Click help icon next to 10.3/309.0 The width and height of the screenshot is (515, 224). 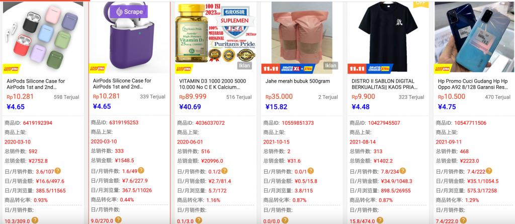pos(35,220)
